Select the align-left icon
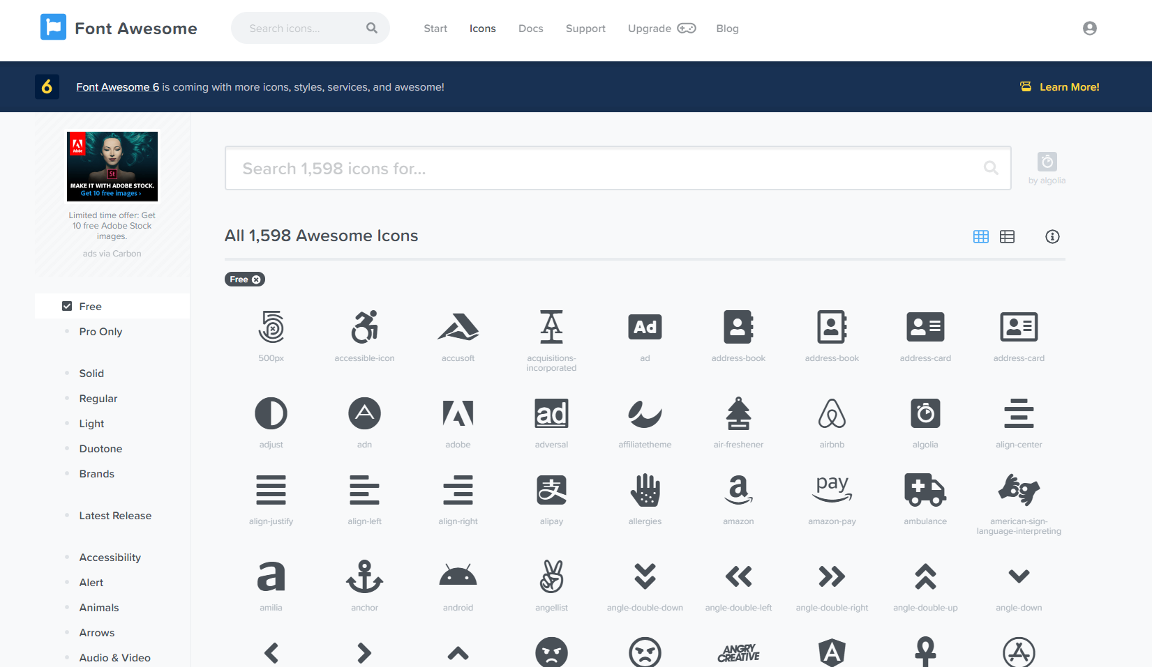1152x667 pixels. pos(364,490)
